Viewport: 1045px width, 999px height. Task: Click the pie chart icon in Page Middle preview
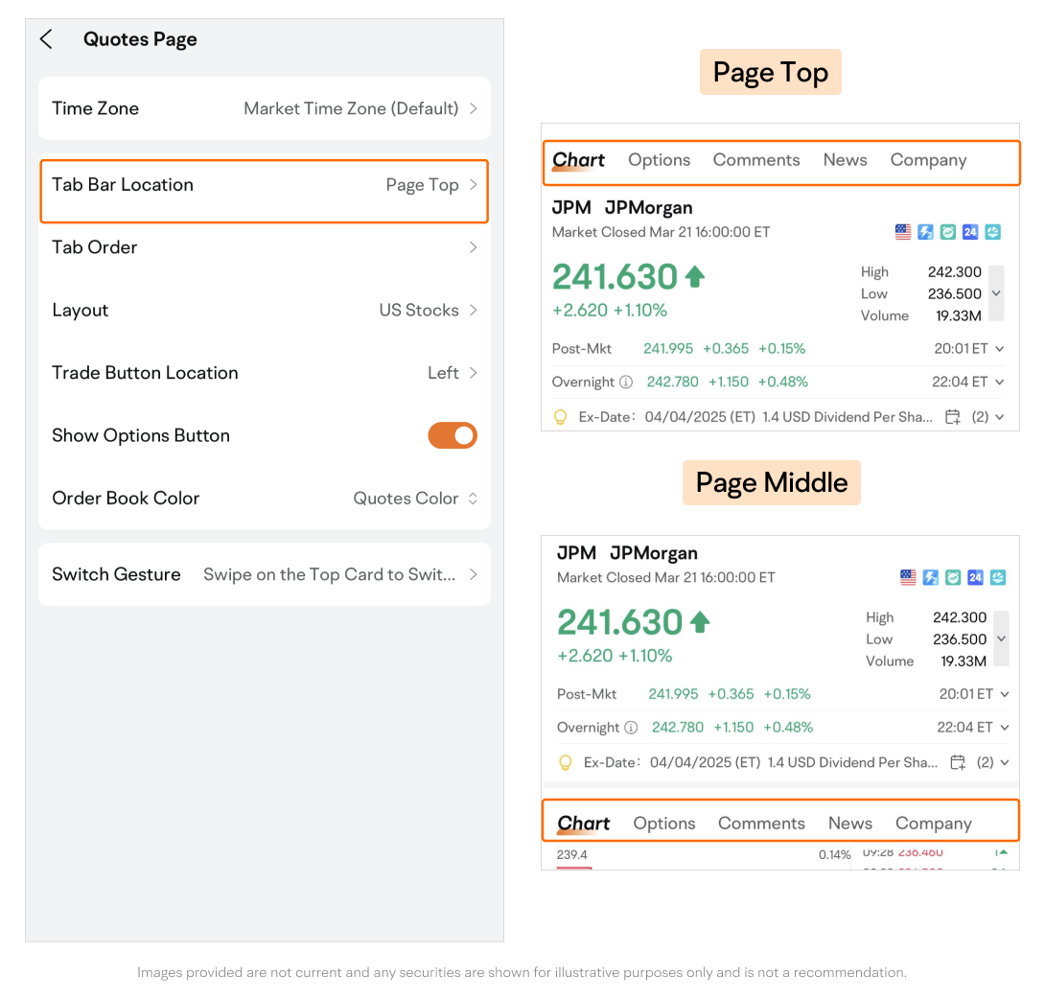(x=997, y=577)
